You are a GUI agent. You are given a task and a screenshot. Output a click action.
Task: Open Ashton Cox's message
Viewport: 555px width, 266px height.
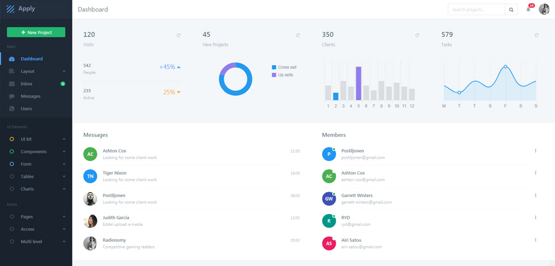point(191,154)
